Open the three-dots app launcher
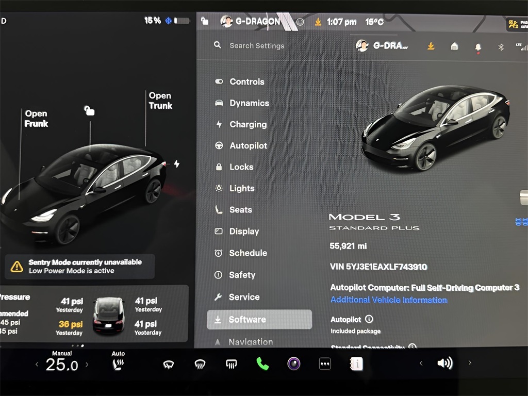Screen dimensions: 528x396 click(325, 364)
